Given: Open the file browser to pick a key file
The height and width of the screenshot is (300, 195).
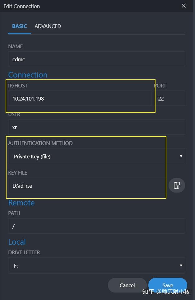Looking at the screenshot, I should [x=177, y=185].
